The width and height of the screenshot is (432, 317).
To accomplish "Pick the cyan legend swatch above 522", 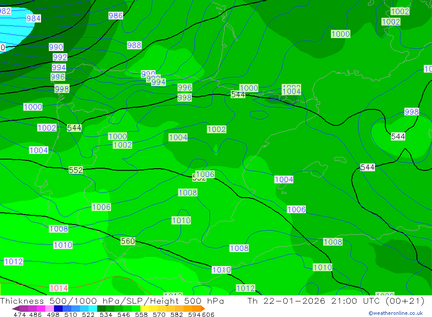I will (x=92, y=308).
